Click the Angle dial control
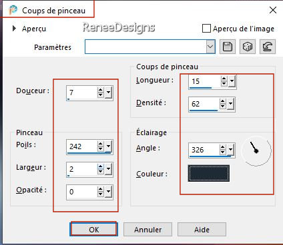Image resolution: width=283 pixels, height=245 pixels. click(256, 150)
